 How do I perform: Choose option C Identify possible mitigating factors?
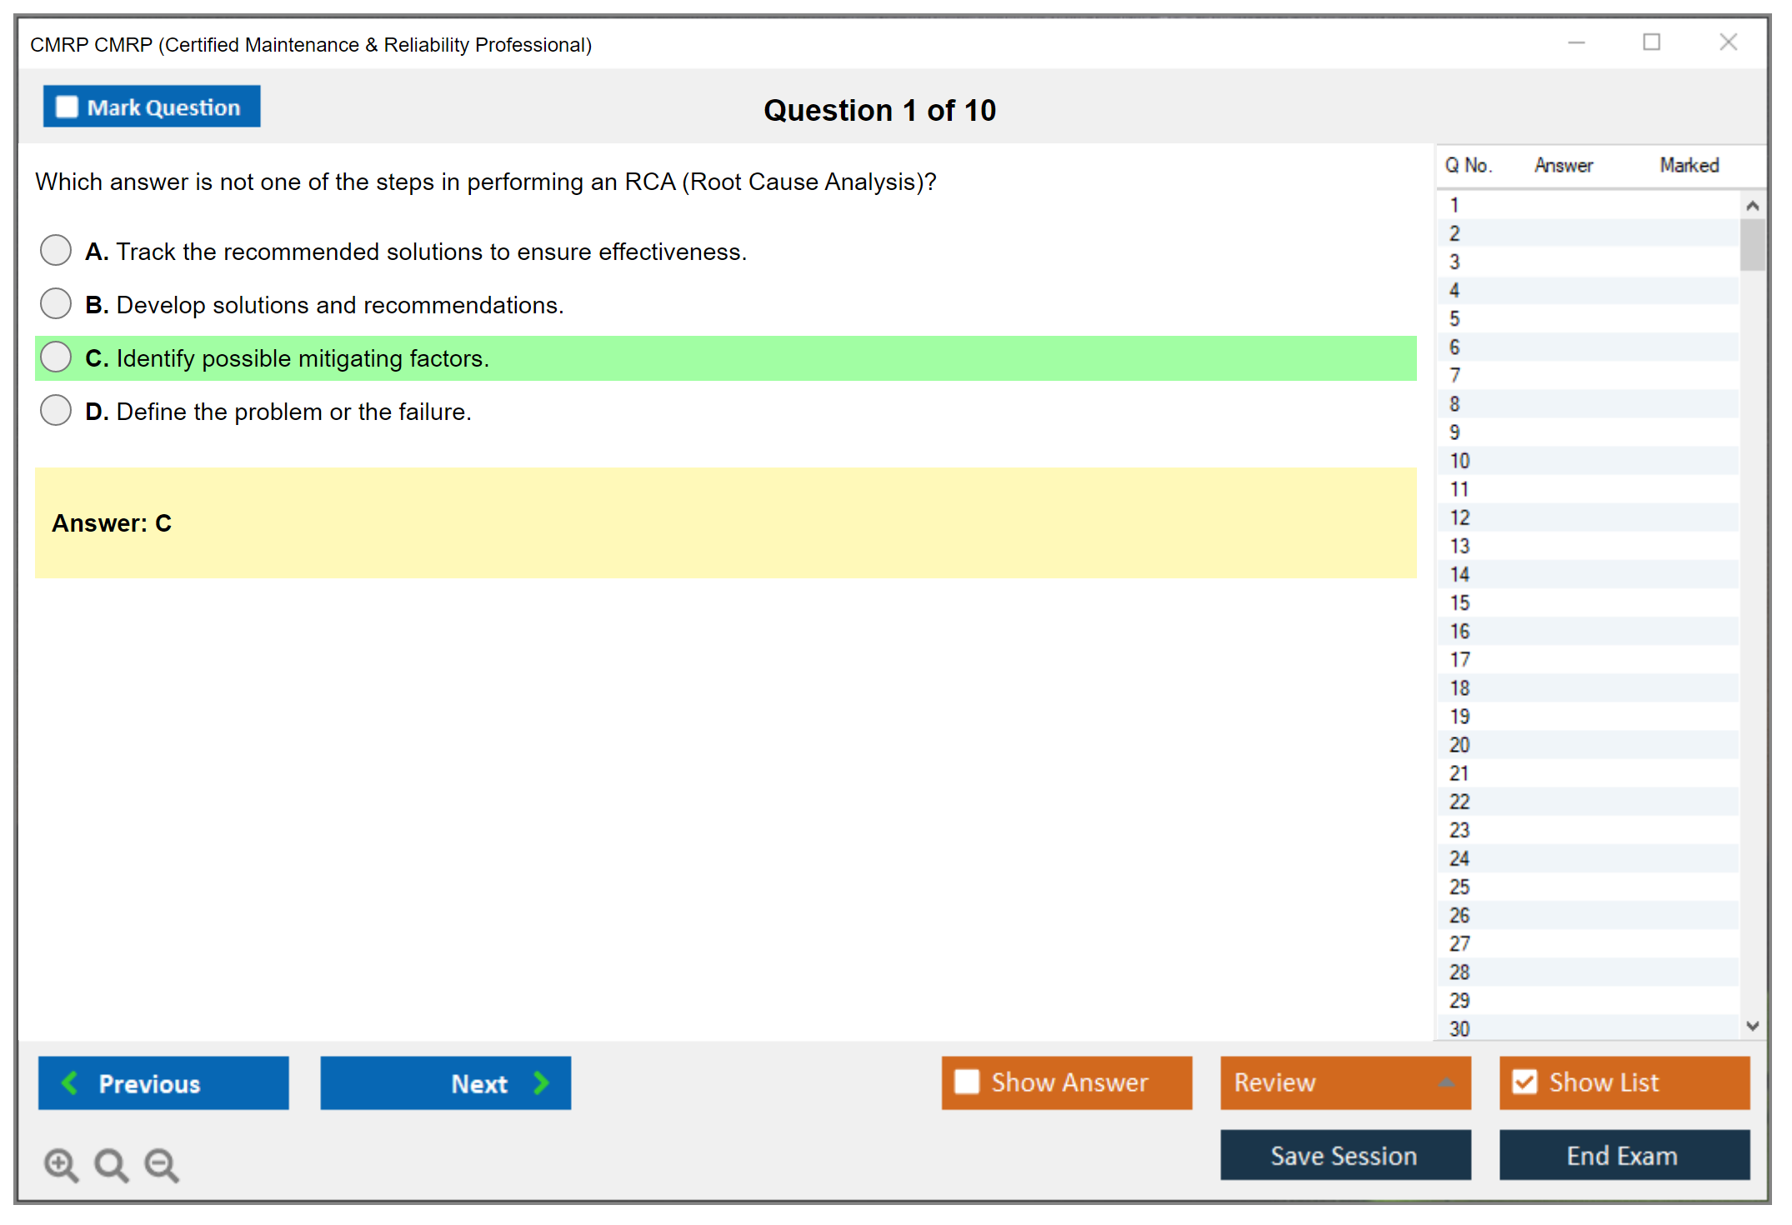(x=56, y=357)
